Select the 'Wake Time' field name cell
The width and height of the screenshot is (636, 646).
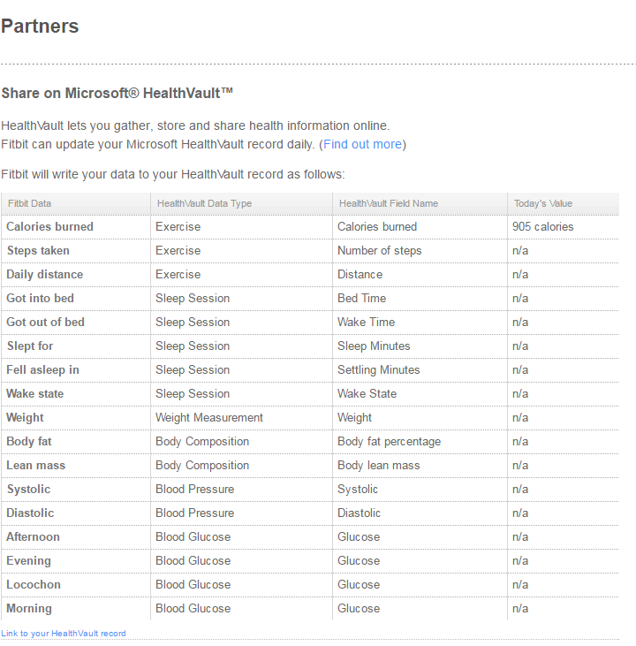click(x=366, y=323)
